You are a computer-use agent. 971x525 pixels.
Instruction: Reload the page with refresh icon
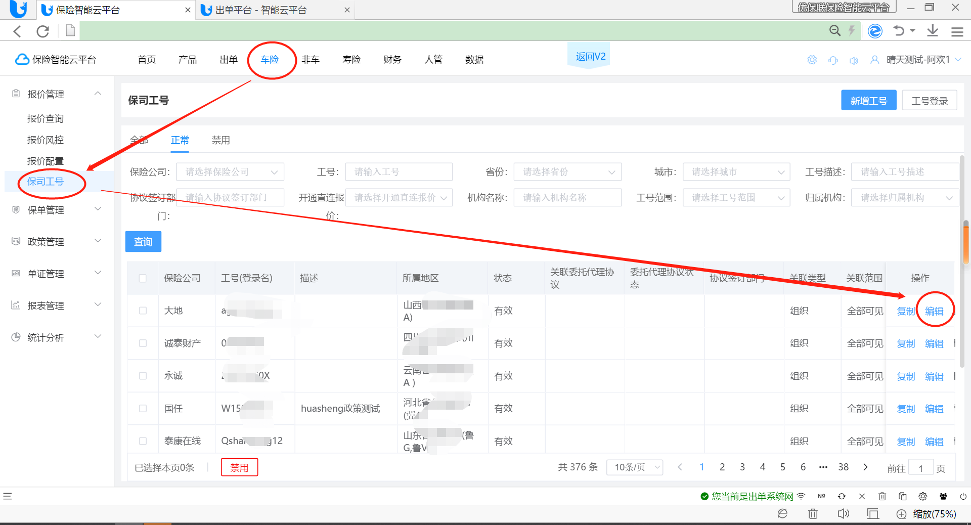pyautogui.click(x=43, y=31)
